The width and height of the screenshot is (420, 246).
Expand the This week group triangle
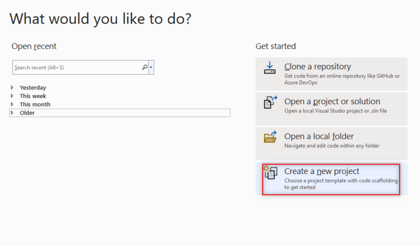click(x=13, y=96)
